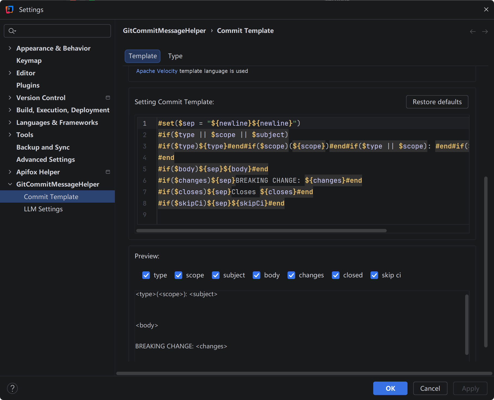494x400 pixels.
Task: Expand the Appearance & Behavior section
Action: point(10,48)
